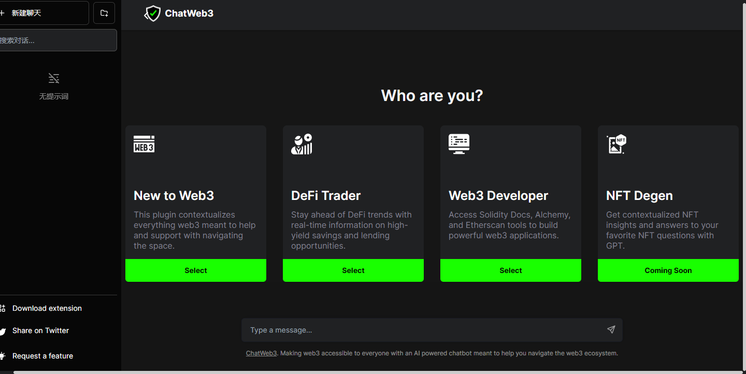Click the extension icon beside Download extension

coord(3,308)
